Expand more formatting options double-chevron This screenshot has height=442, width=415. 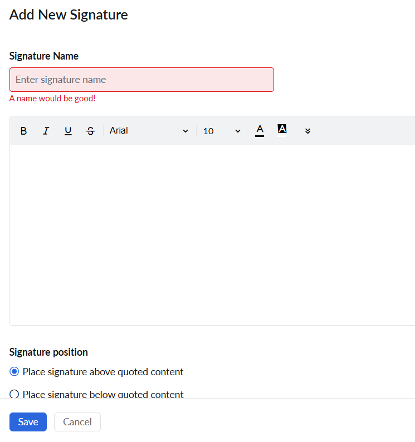point(307,131)
